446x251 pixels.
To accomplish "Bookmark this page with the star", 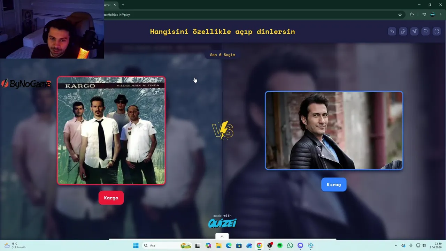I will [400, 15].
